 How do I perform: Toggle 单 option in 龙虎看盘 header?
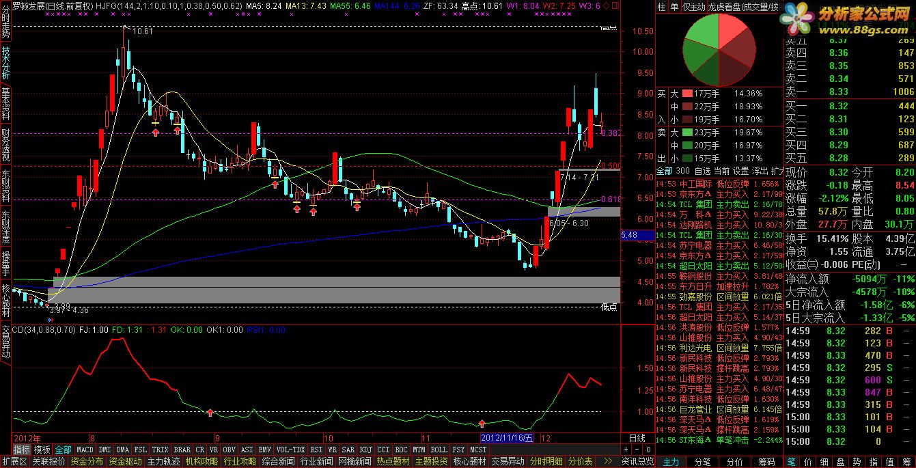click(674, 7)
